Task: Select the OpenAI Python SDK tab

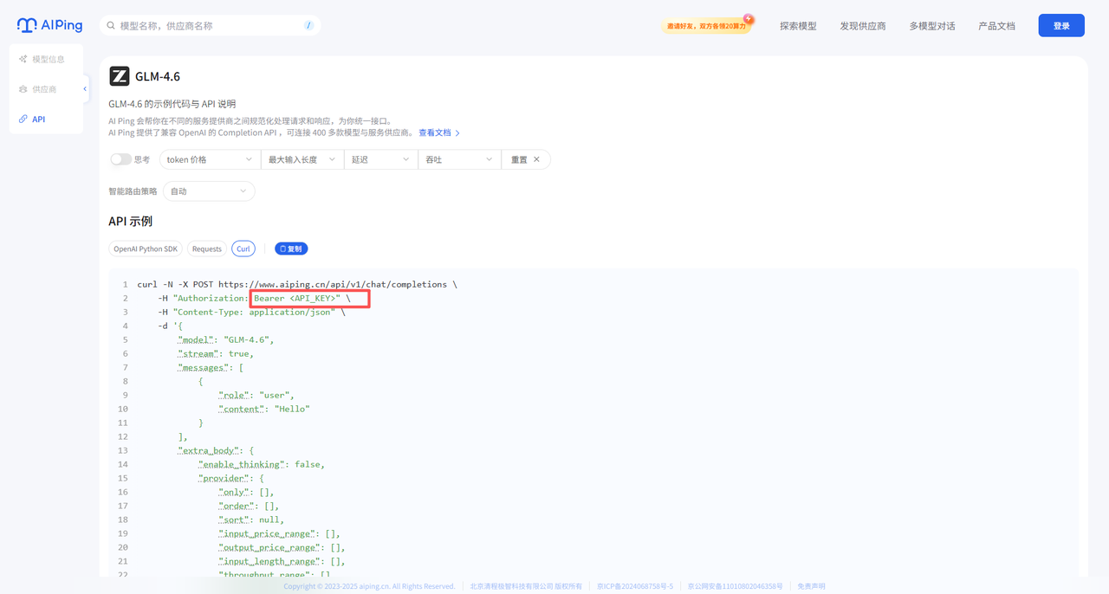Action: point(146,249)
